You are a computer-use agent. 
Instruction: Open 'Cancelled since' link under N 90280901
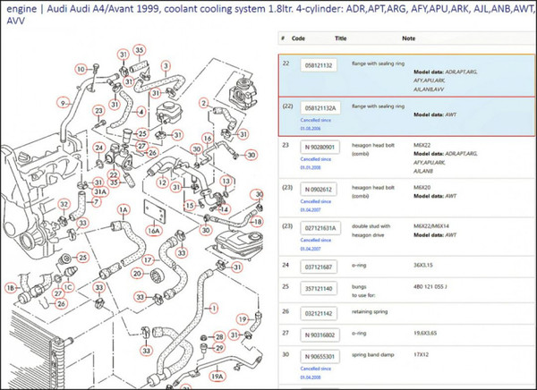315,164
